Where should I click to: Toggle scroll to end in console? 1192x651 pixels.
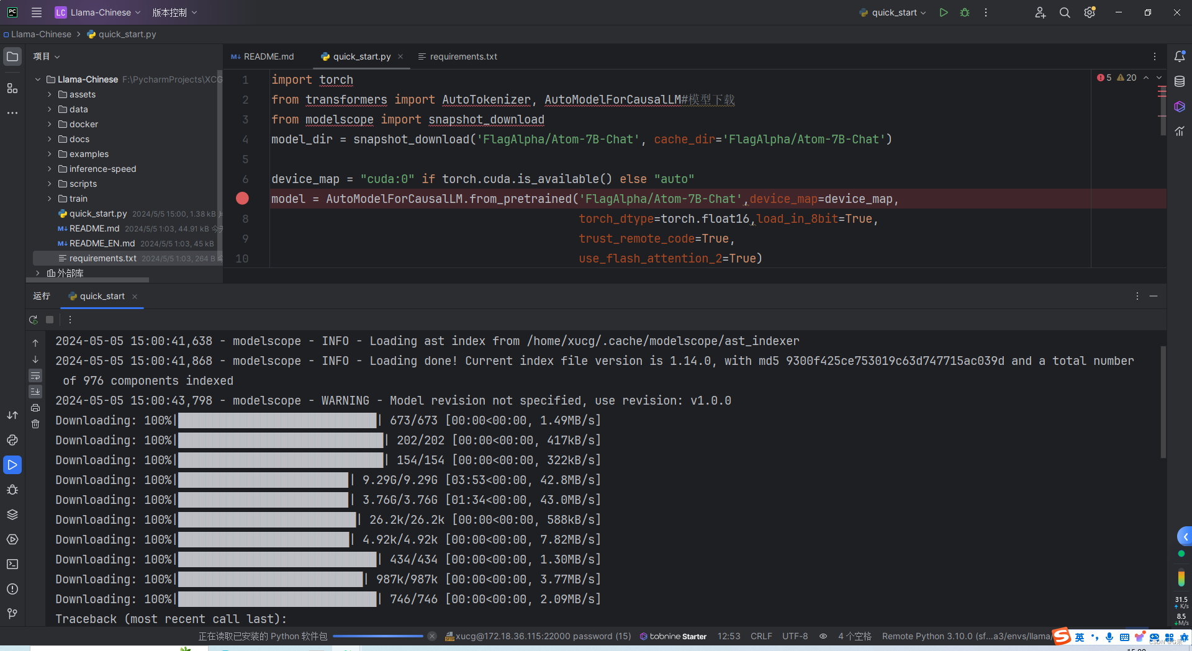[x=35, y=392]
